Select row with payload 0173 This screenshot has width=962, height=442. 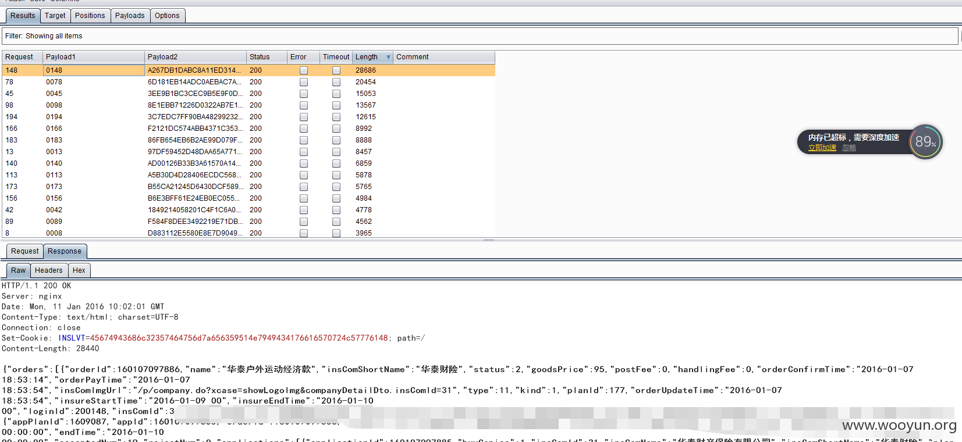pyautogui.click(x=249, y=187)
